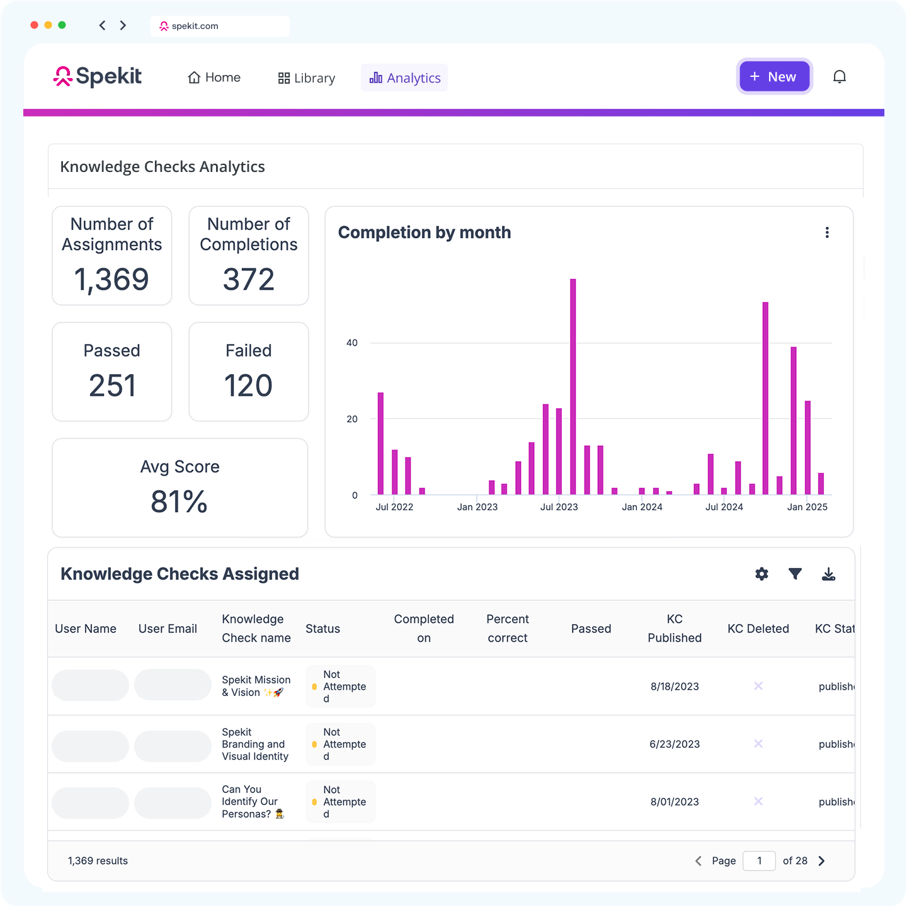Viewport: 907px width, 907px height.
Task: Click the spekit.com address bar
Action: pos(220,26)
